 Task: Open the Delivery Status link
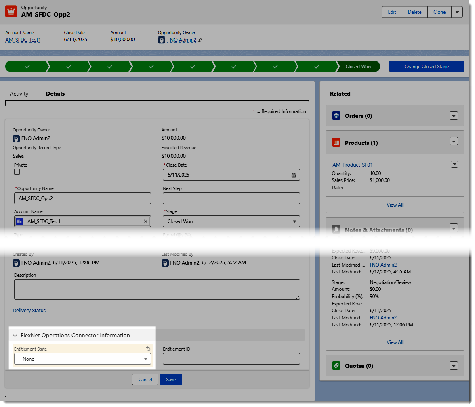click(29, 311)
